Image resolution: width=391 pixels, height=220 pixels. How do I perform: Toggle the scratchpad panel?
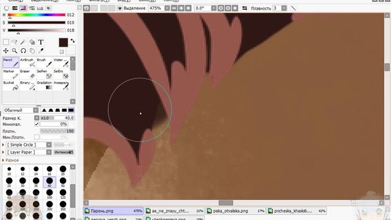[49, 8]
